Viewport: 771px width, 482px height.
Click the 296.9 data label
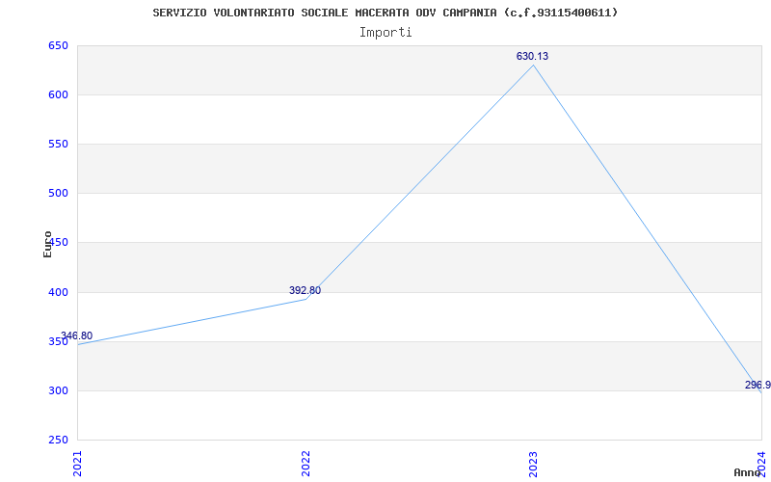(x=758, y=385)
